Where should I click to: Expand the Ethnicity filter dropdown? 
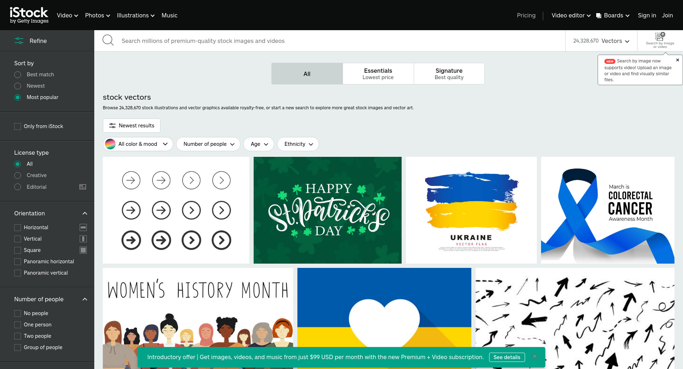pos(298,144)
